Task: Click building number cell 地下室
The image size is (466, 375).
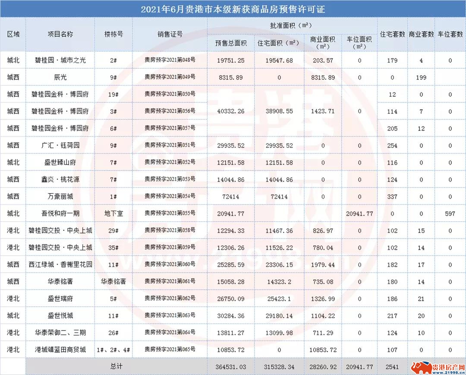Action: [113, 213]
